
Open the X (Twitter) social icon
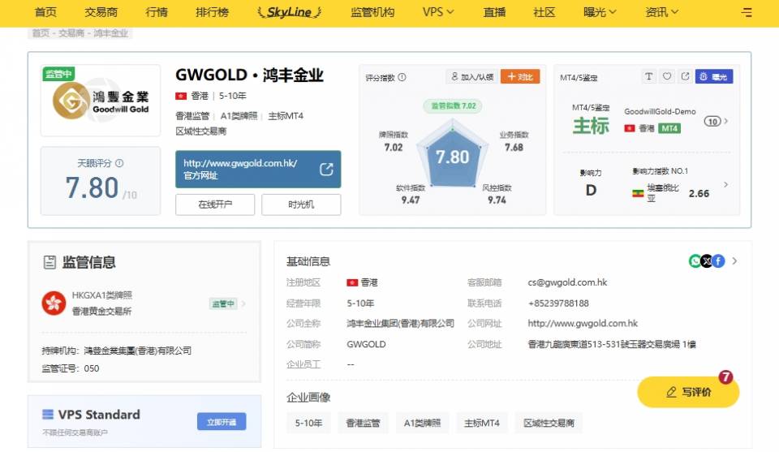pyautogui.click(x=707, y=260)
